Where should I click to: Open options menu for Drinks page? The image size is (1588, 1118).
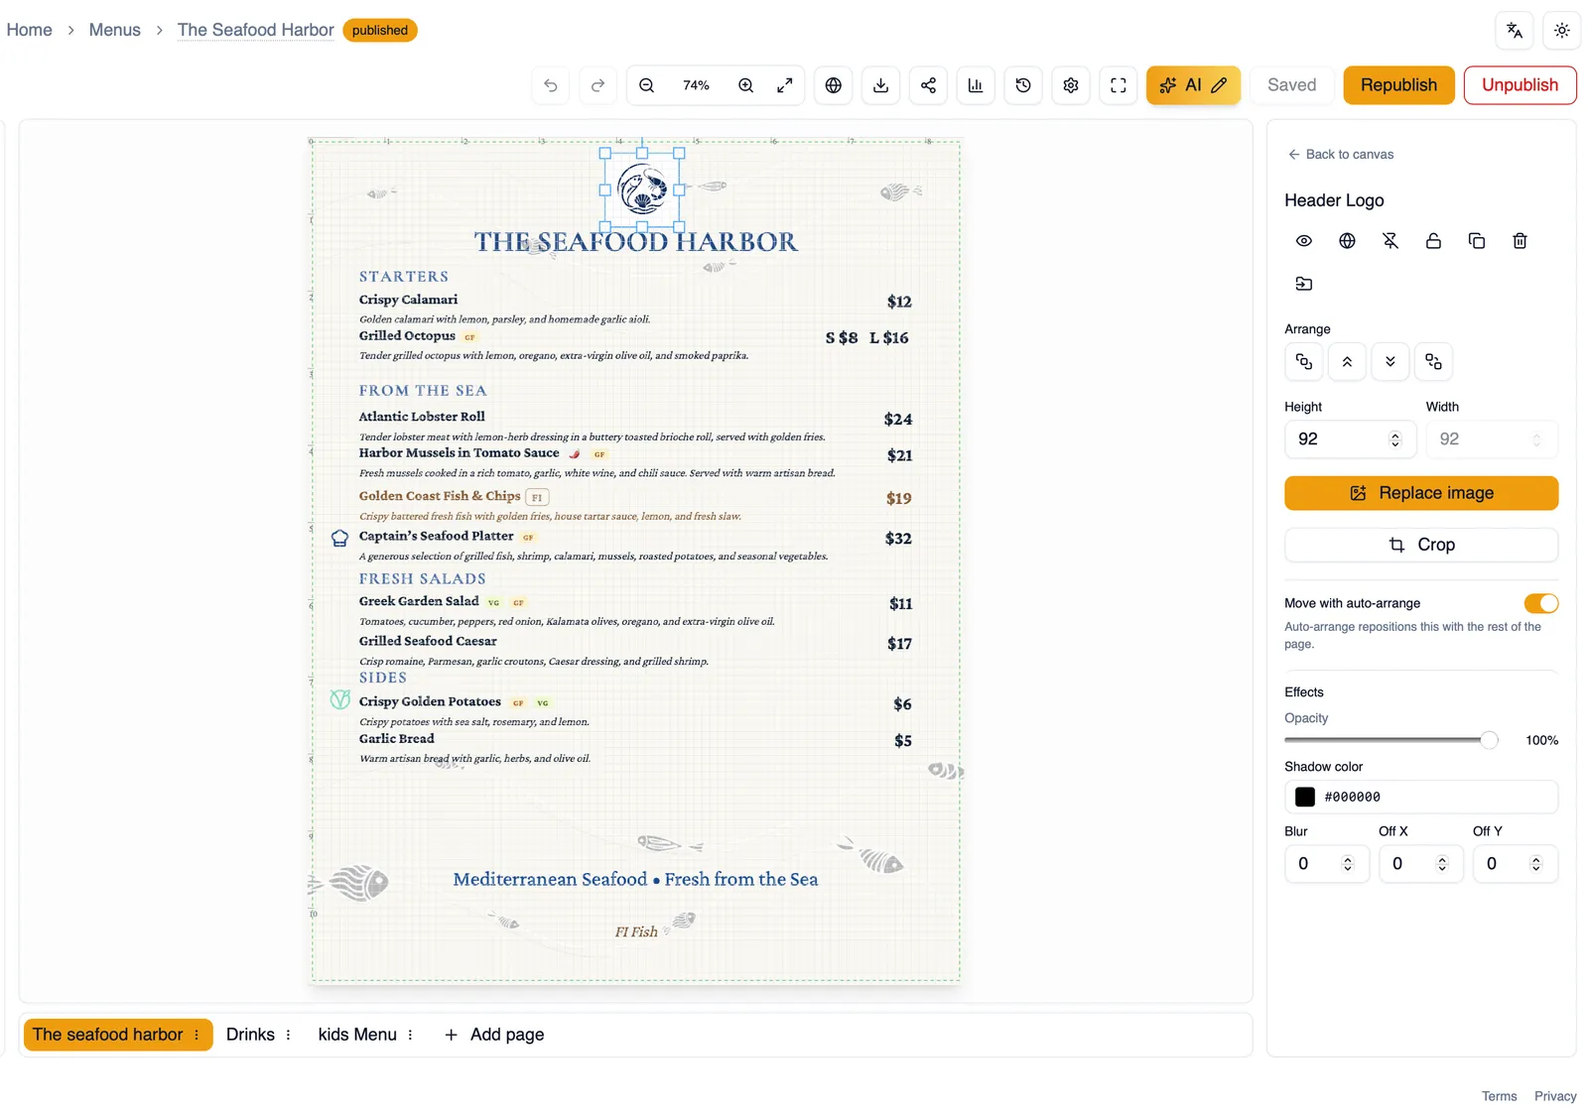(288, 1035)
